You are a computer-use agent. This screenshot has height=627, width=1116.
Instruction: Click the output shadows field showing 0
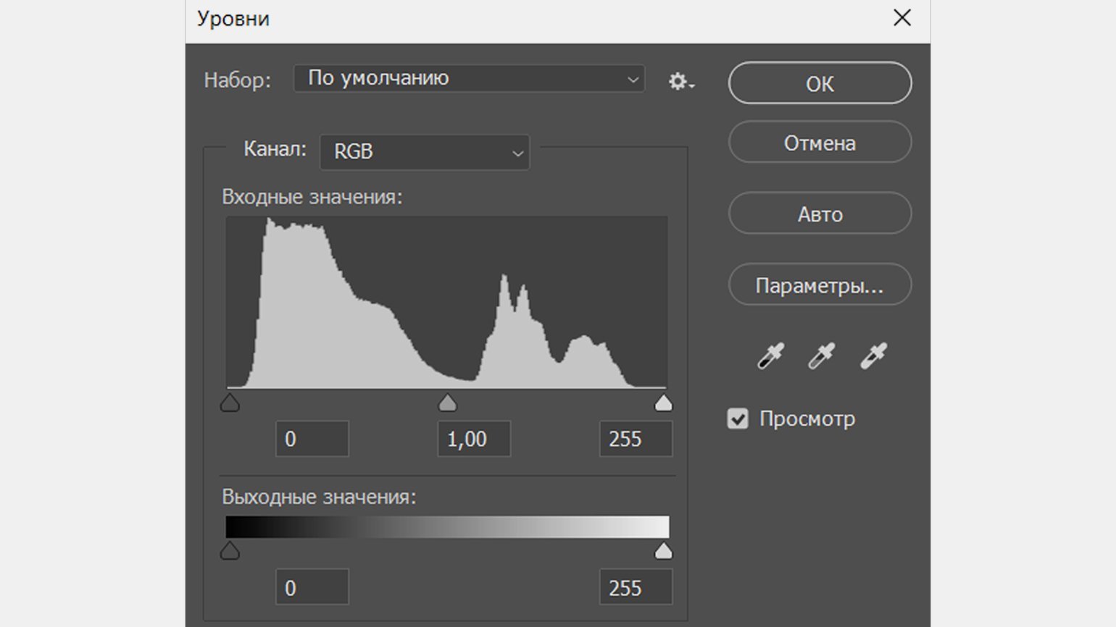click(x=312, y=587)
